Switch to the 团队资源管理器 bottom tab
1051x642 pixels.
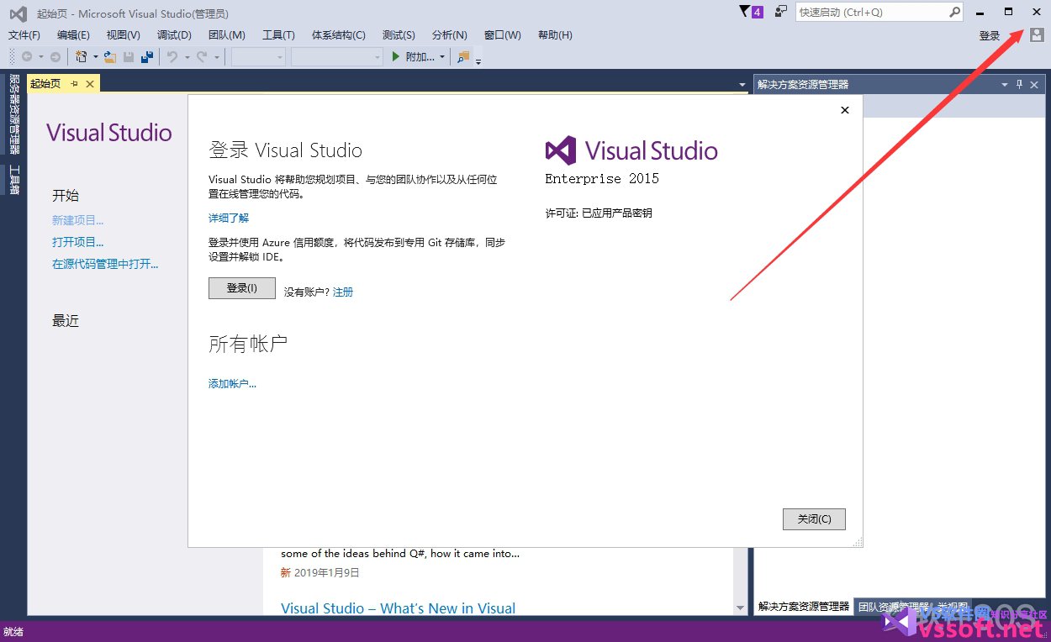pos(894,606)
